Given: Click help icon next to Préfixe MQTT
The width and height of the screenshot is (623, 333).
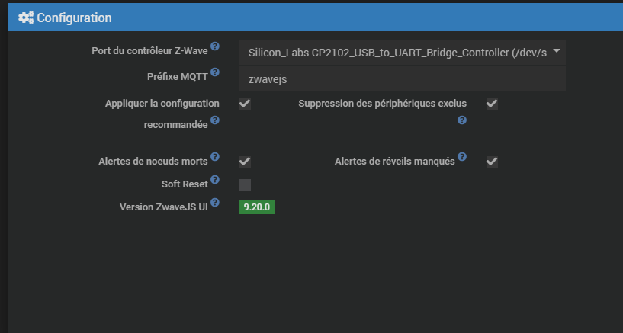Looking at the screenshot, I should click(215, 72).
